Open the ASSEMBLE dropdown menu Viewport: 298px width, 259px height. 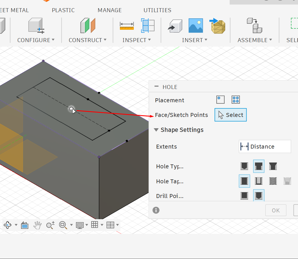click(255, 40)
